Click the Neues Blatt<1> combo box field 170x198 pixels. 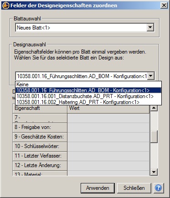pos(85,28)
